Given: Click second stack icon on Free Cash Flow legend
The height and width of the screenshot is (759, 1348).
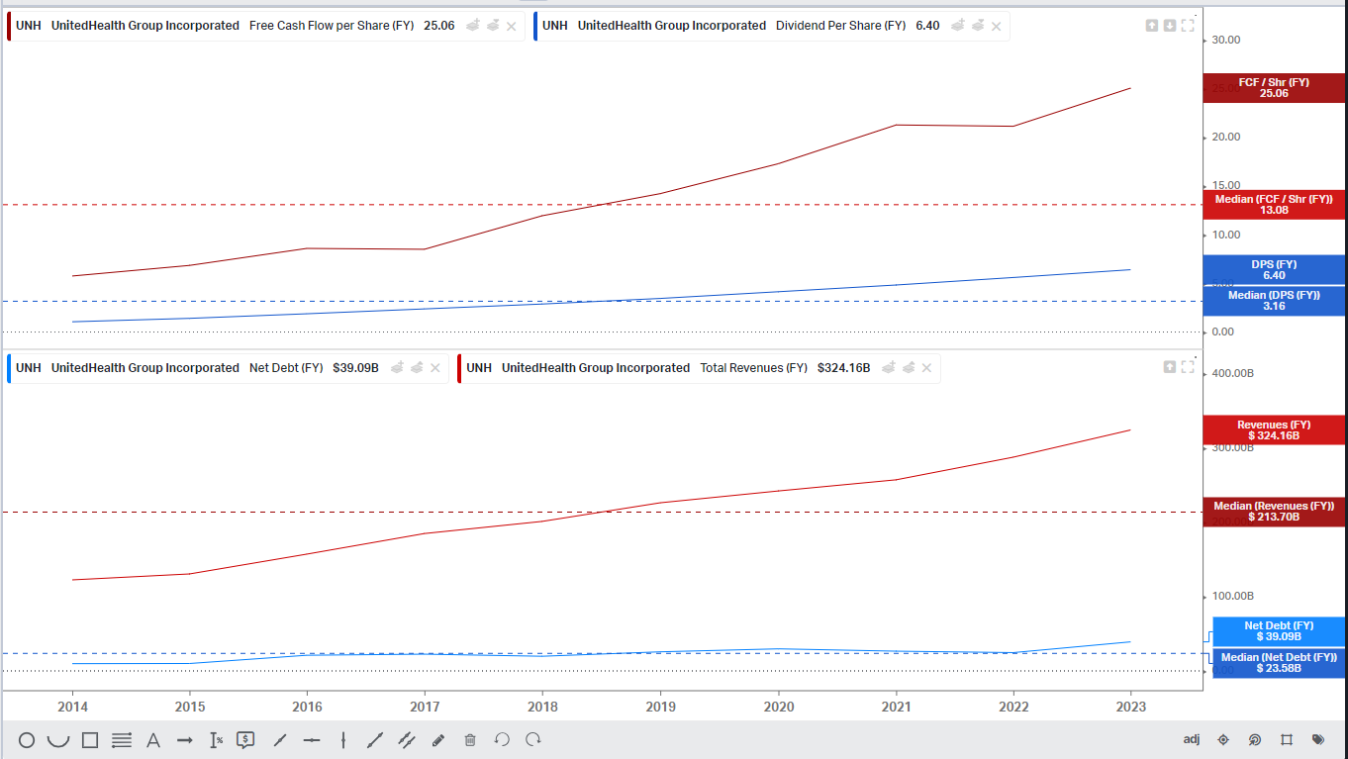Looking at the screenshot, I should (493, 26).
